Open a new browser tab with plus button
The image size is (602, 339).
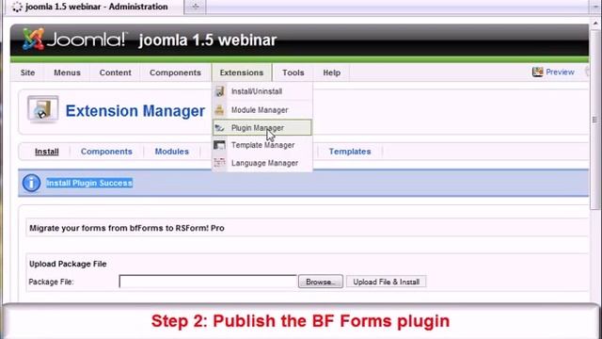195,7
